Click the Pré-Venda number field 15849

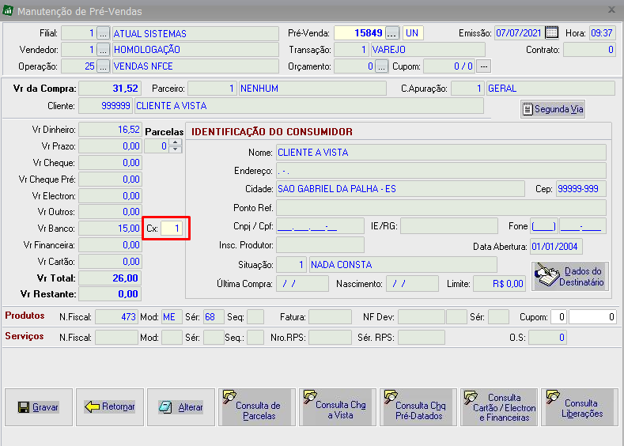pos(359,33)
